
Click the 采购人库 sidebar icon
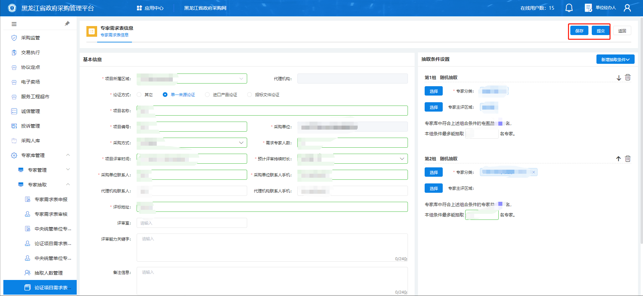14,141
